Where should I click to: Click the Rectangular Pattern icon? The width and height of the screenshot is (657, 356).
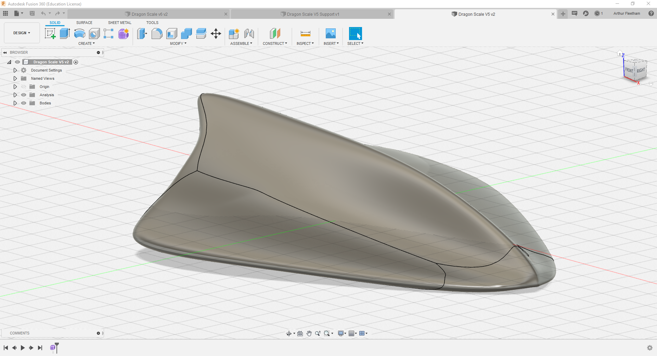pyautogui.click(x=108, y=34)
